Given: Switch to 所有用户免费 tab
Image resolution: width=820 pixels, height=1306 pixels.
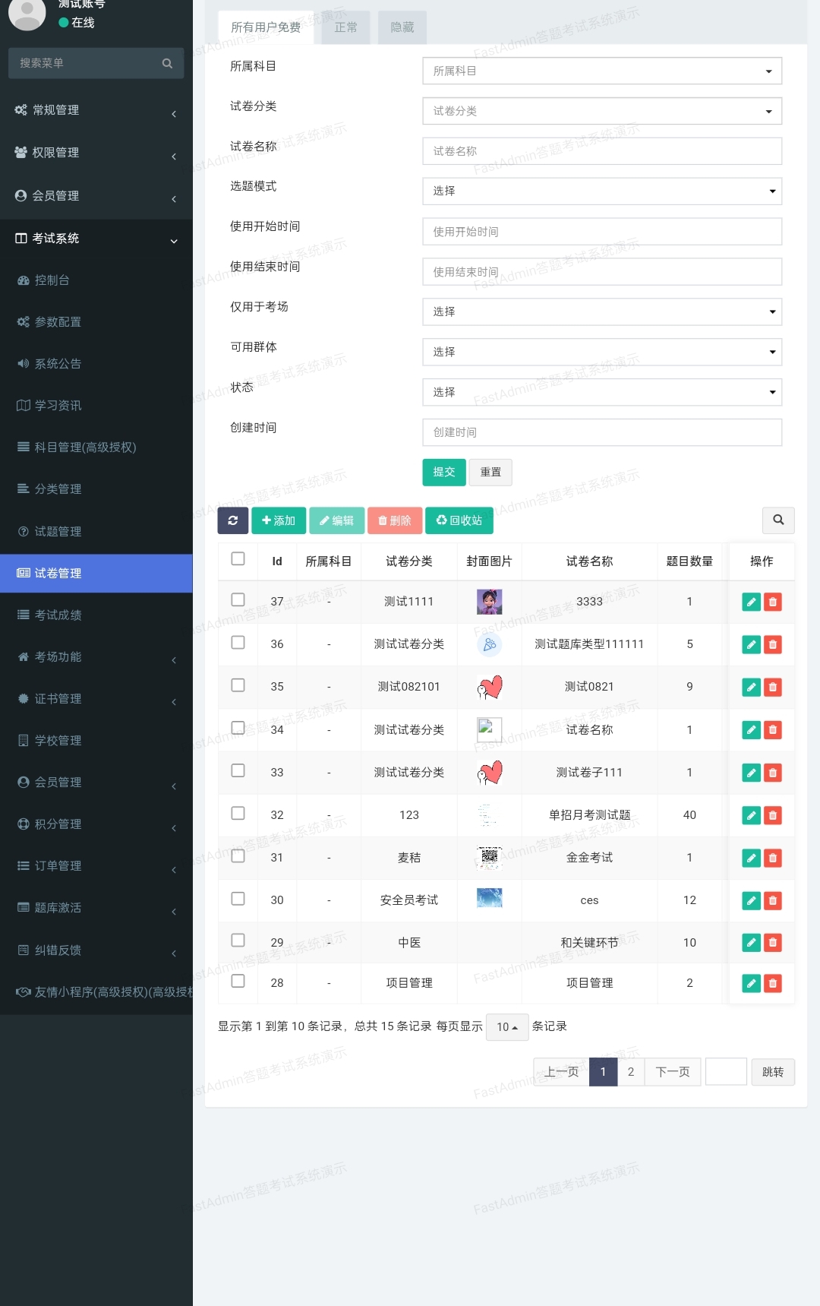Looking at the screenshot, I should 266,27.
